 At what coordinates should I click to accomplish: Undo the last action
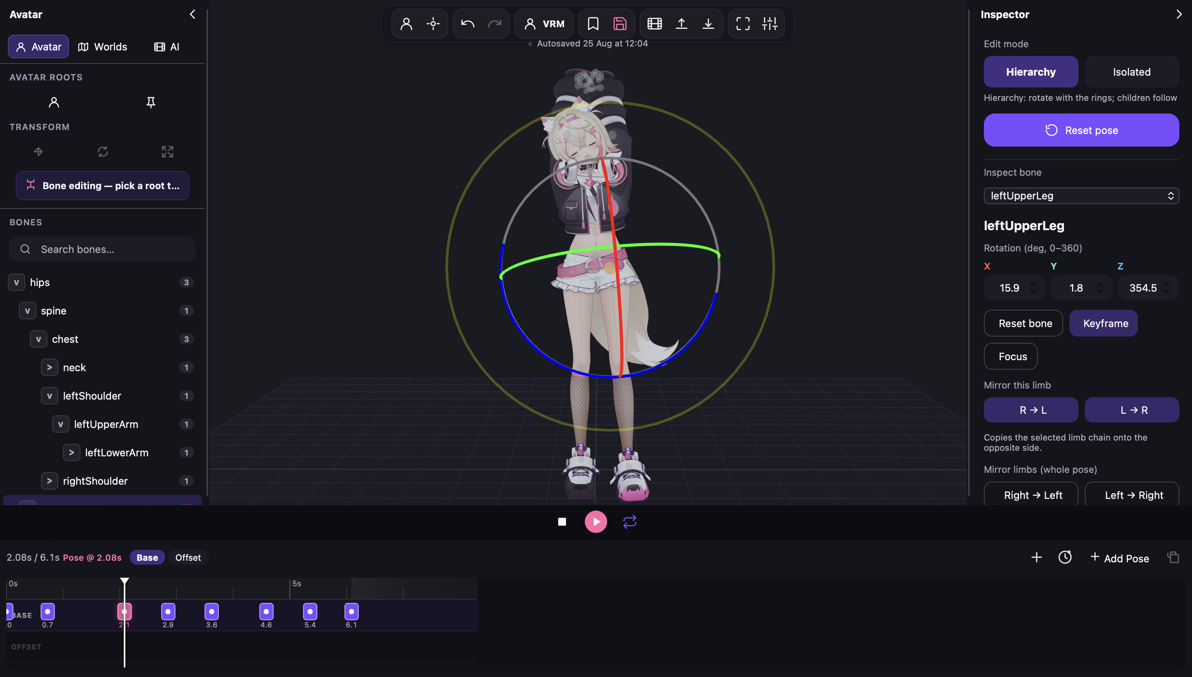click(467, 24)
